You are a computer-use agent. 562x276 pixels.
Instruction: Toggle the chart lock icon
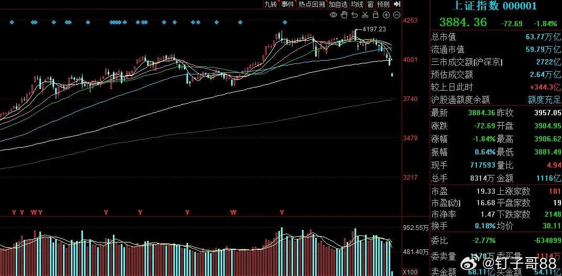[x=375, y=15]
